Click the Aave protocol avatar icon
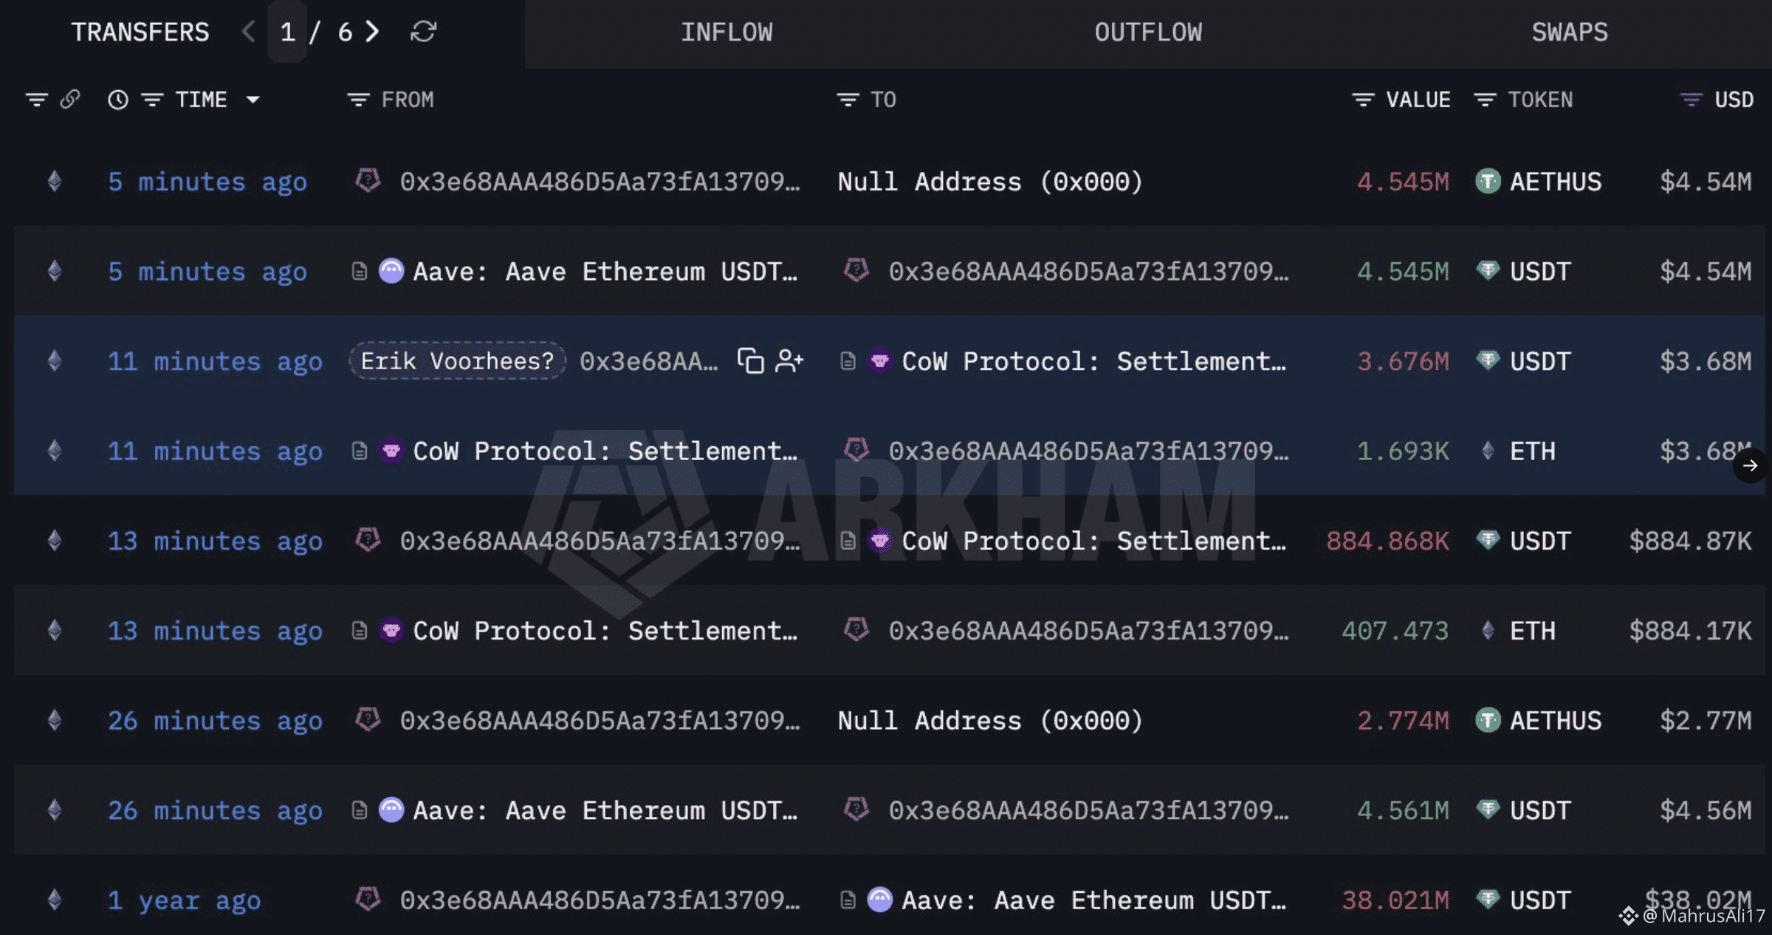This screenshot has width=1772, height=935. coord(392,271)
